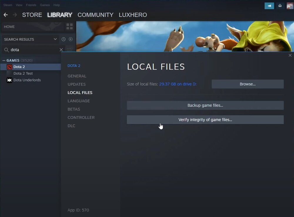Click Verify integrity of game files

point(205,120)
